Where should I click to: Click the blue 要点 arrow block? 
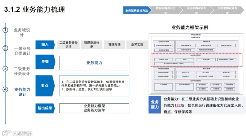[x=45, y=86]
